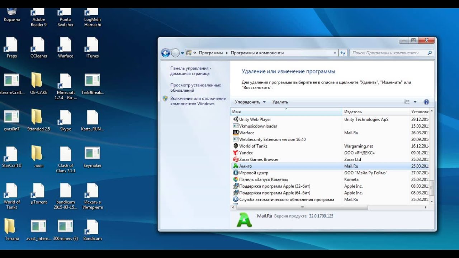The height and width of the screenshot is (258, 459).
Task: Select the bandicam 2015-03-15 file
Action: tap(66, 197)
